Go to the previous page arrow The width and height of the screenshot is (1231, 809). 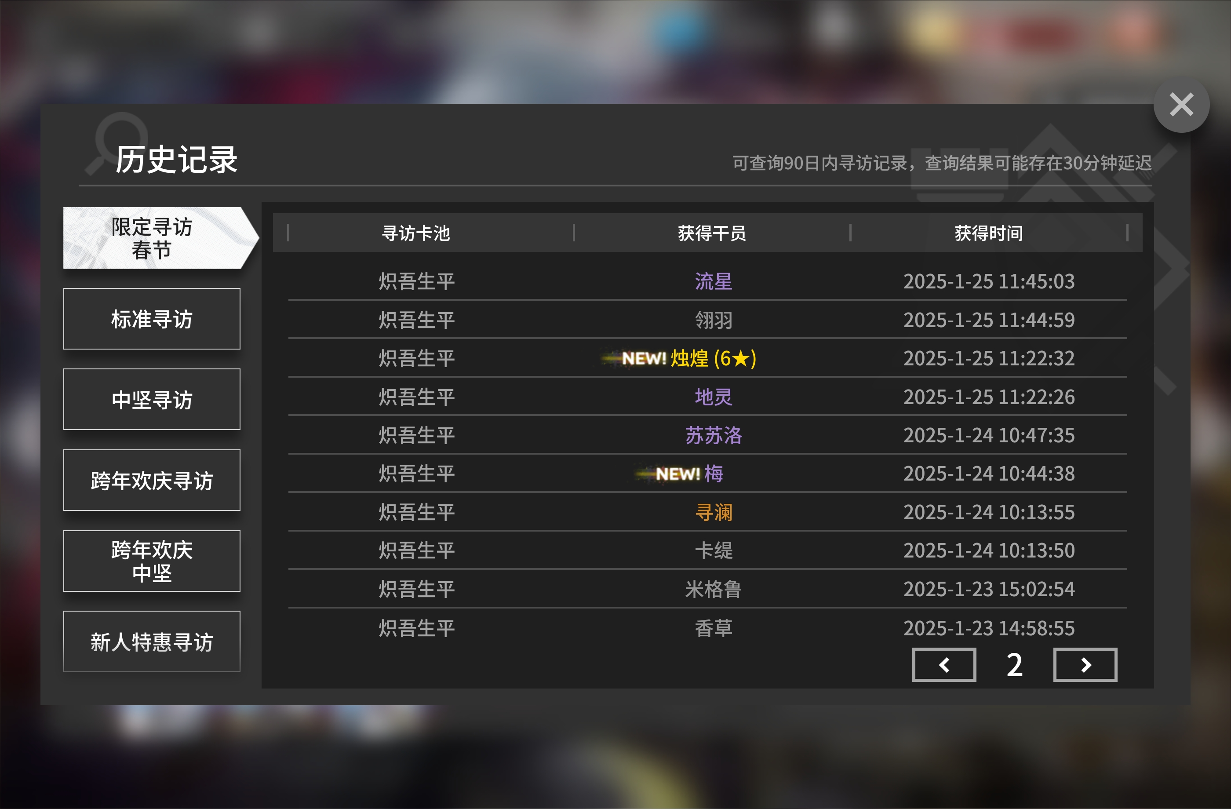(x=944, y=665)
